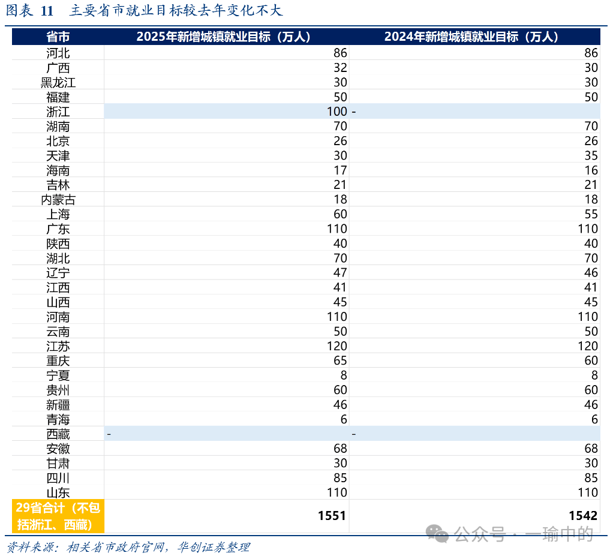This screenshot has width=613, height=559.
Task: Select the 上海 province label
Action: (57, 214)
